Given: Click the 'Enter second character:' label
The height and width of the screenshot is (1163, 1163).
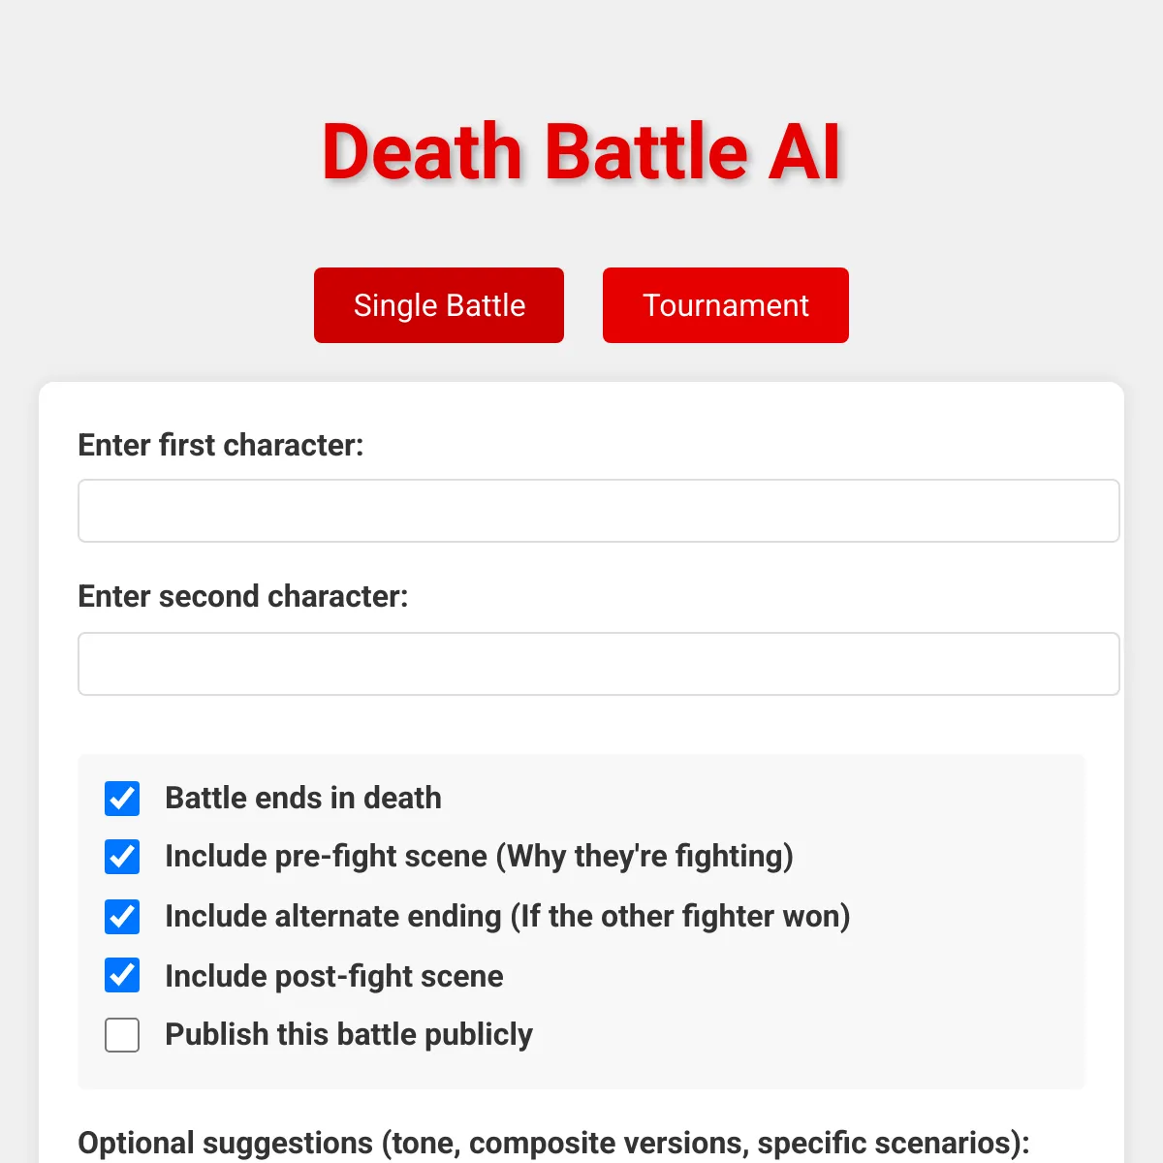Looking at the screenshot, I should point(243,596).
